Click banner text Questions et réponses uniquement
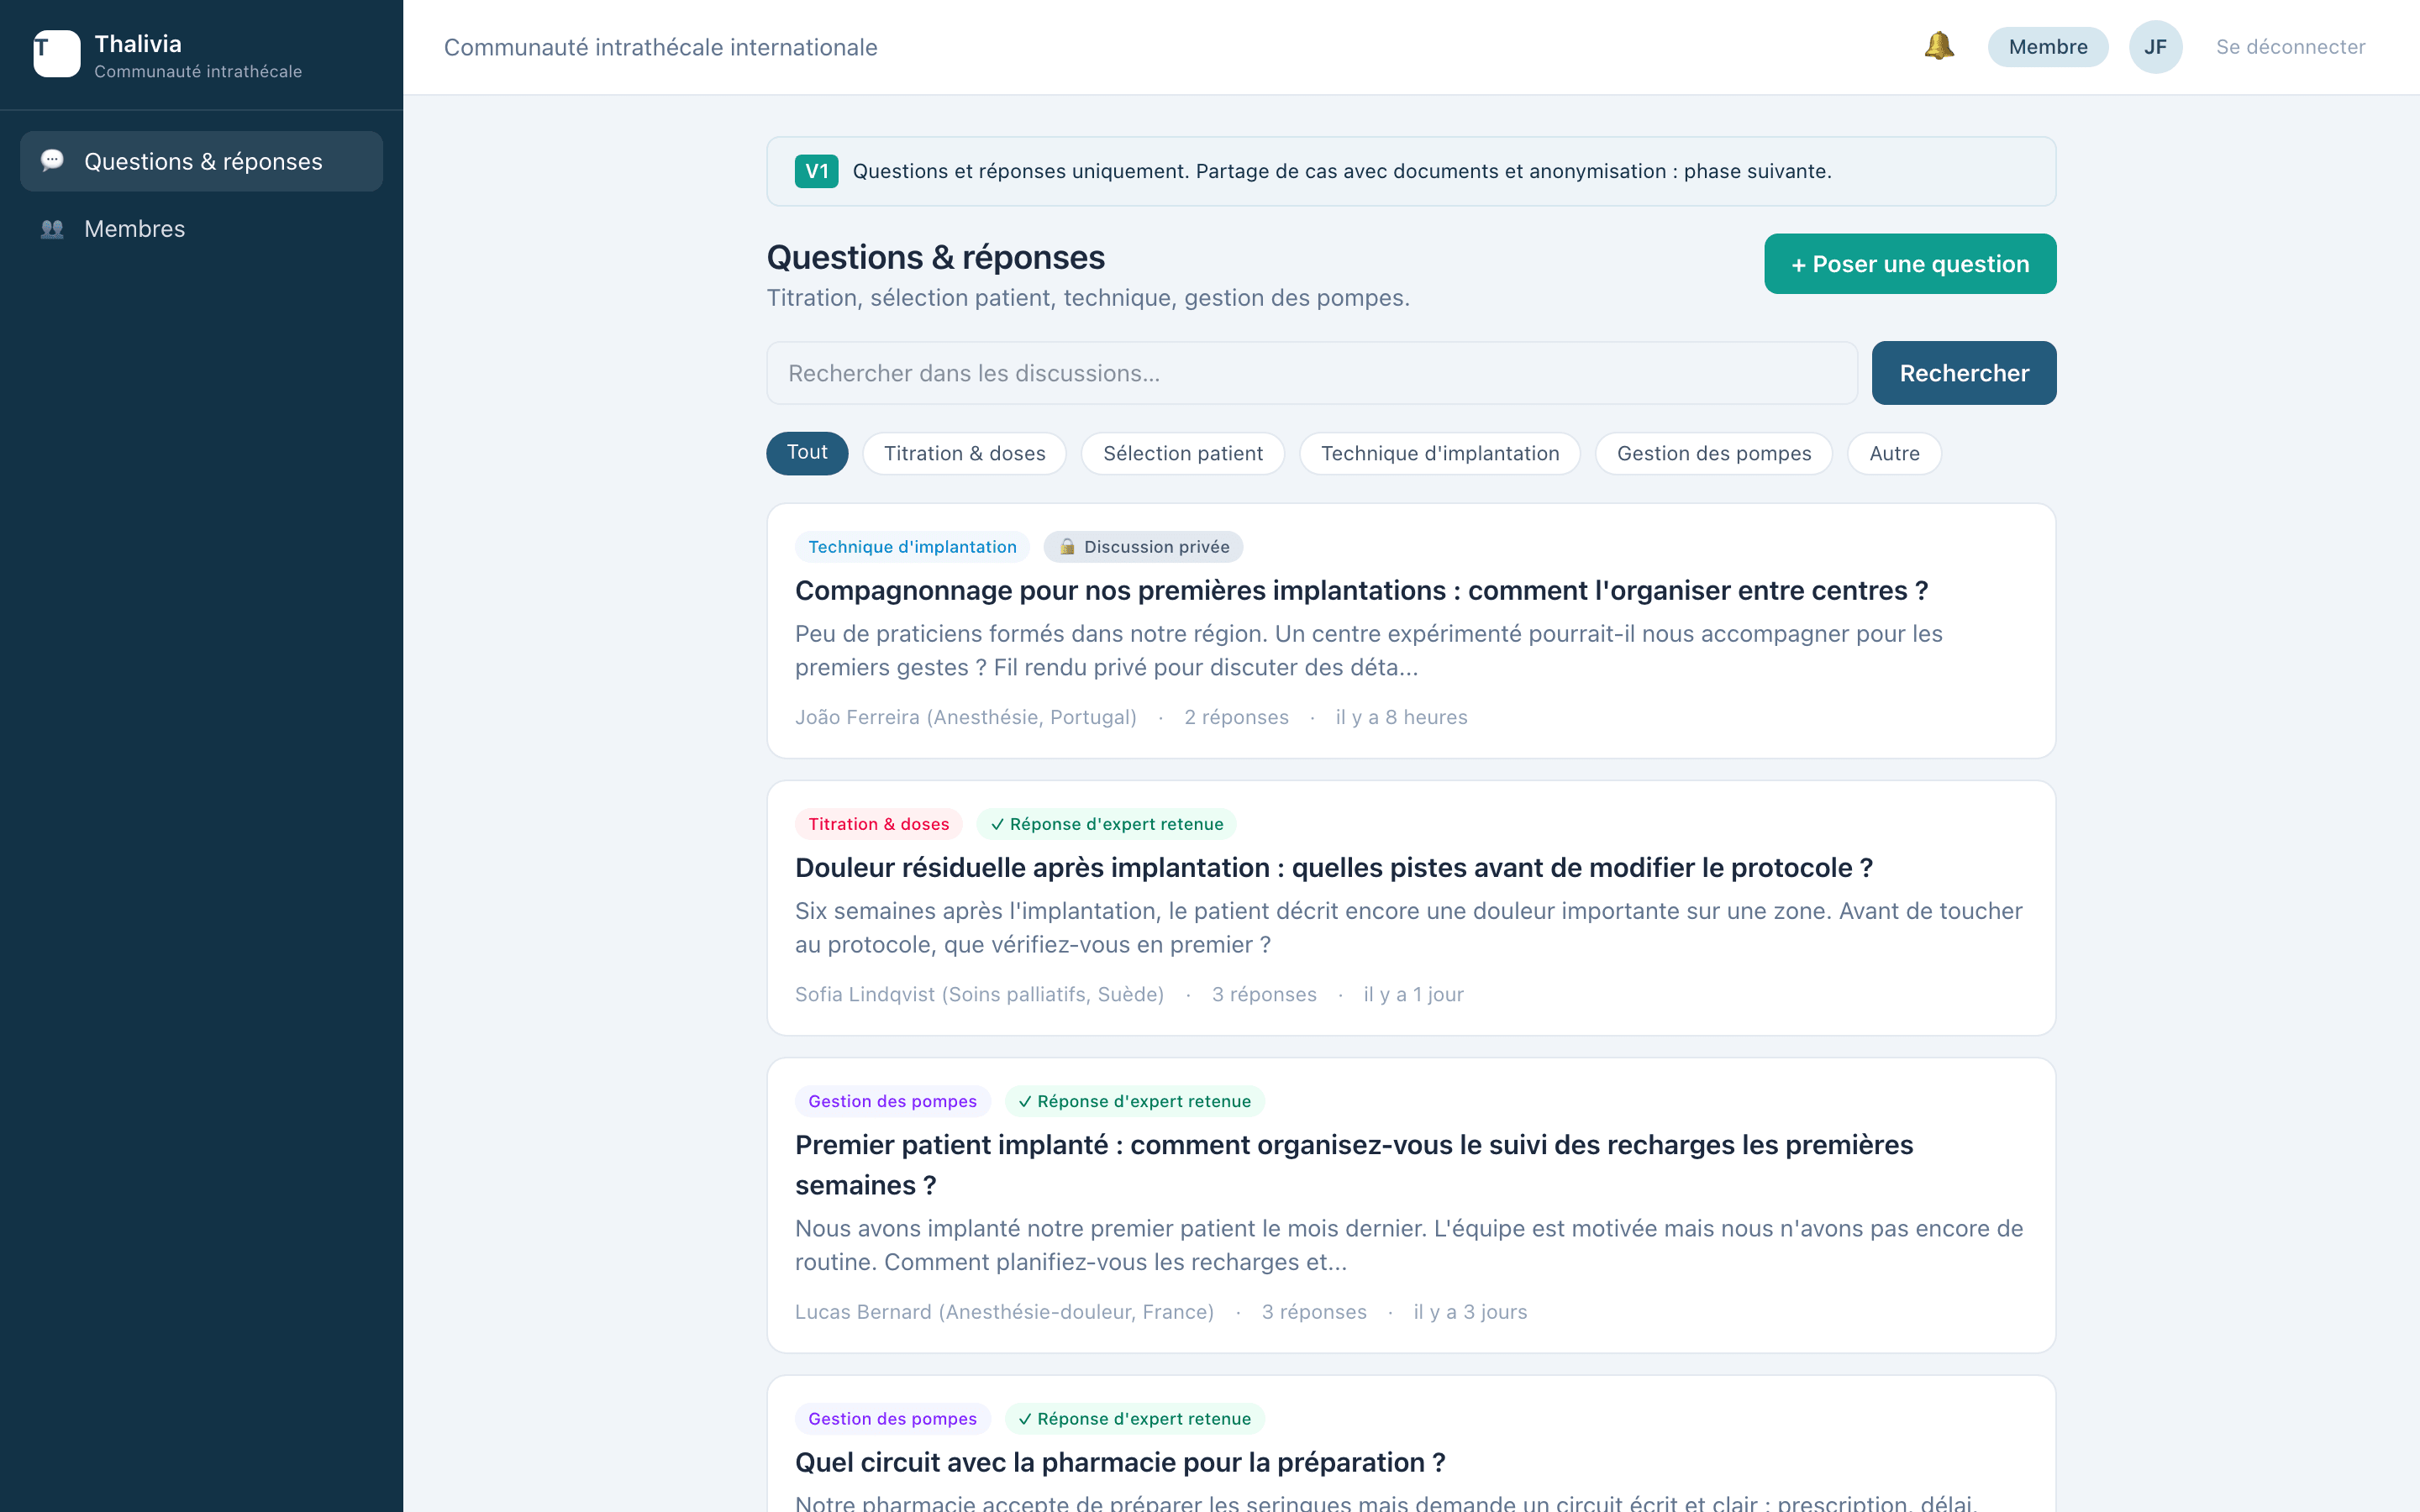Screen dimensions: 2420x1512 pos(1342,171)
